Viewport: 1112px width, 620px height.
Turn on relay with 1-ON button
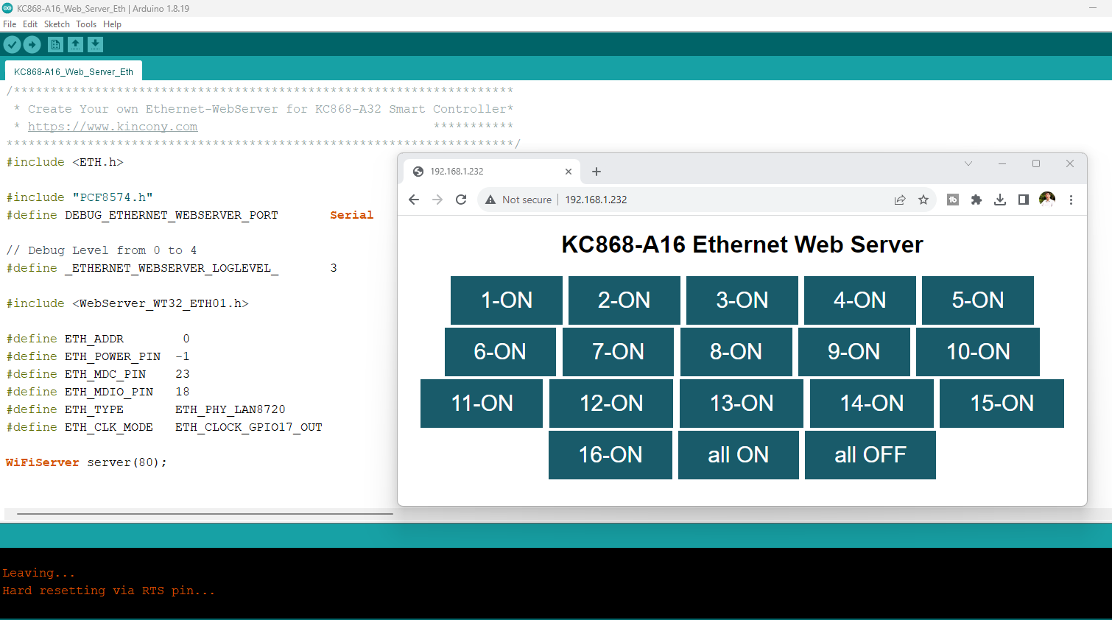click(x=507, y=300)
